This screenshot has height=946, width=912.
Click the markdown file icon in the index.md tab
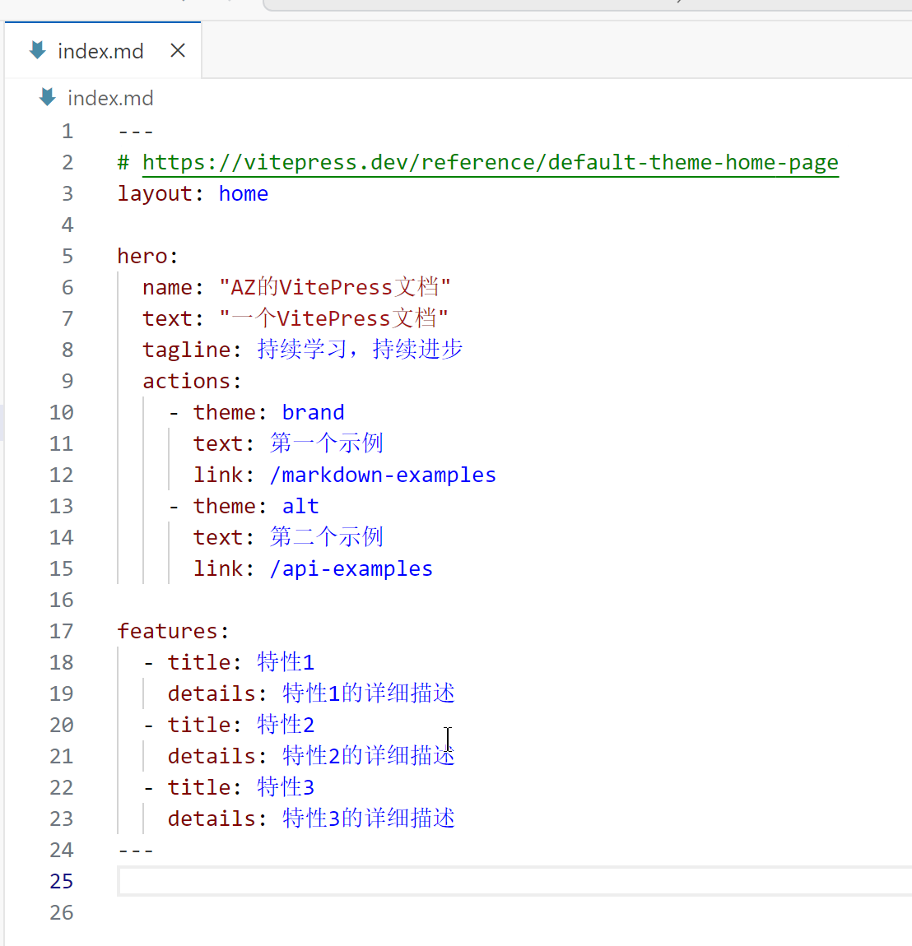(x=38, y=50)
